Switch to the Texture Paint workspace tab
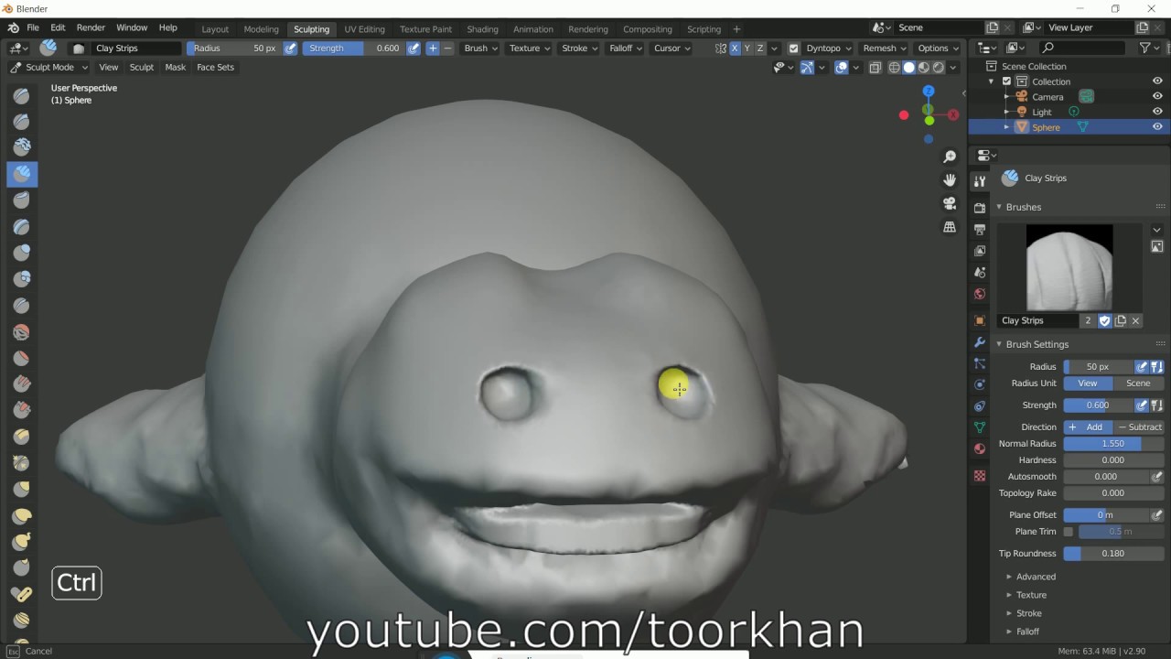The width and height of the screenshot is (1171, 659). (425, 29)
